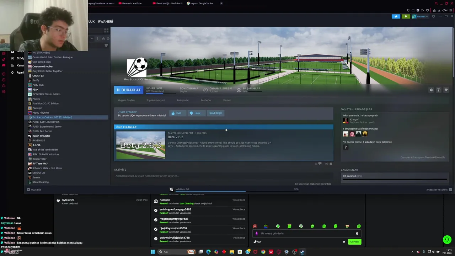Select RV There Yet? in library

coord(40,164)
